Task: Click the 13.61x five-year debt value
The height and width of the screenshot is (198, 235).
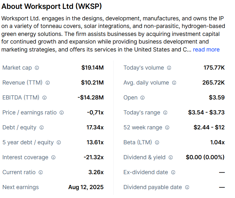Action: [x=95, y=142]
